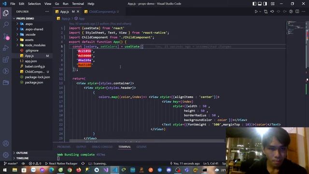This screenshot has height=174, width=309.
Task: Toggle the Secondary Side Bar layout button
Action: click(x=265, y=3)
